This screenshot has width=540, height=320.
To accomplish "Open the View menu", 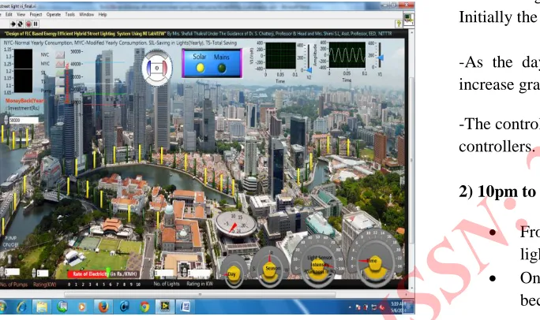I will coord(21,14).
